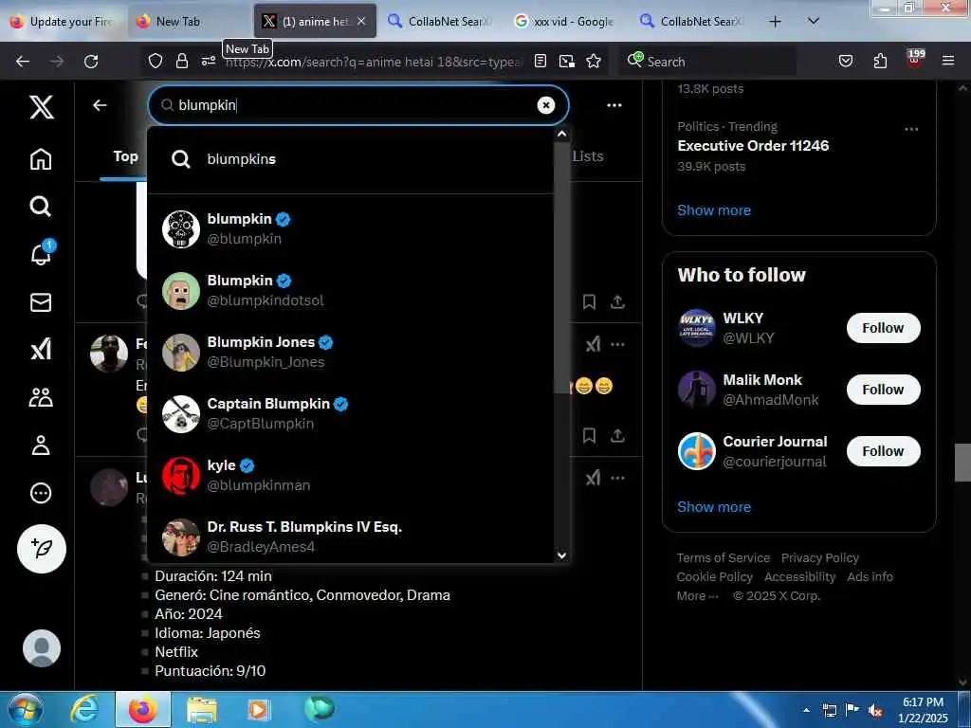Viewport: 971px width, 728px height.
Task: Open the account avatar menu
Action: tap(42, 648)
